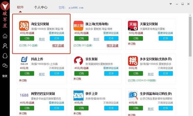193x116 pixels.
Task: Click the 80元/月 price text
Action: click(x=133, y=68)
